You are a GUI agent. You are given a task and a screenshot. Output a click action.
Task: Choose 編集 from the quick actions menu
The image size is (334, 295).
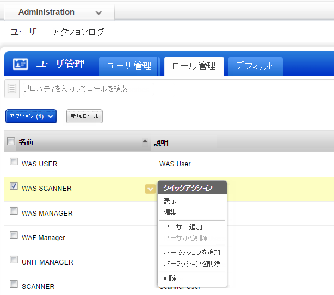tap(170, 212)
